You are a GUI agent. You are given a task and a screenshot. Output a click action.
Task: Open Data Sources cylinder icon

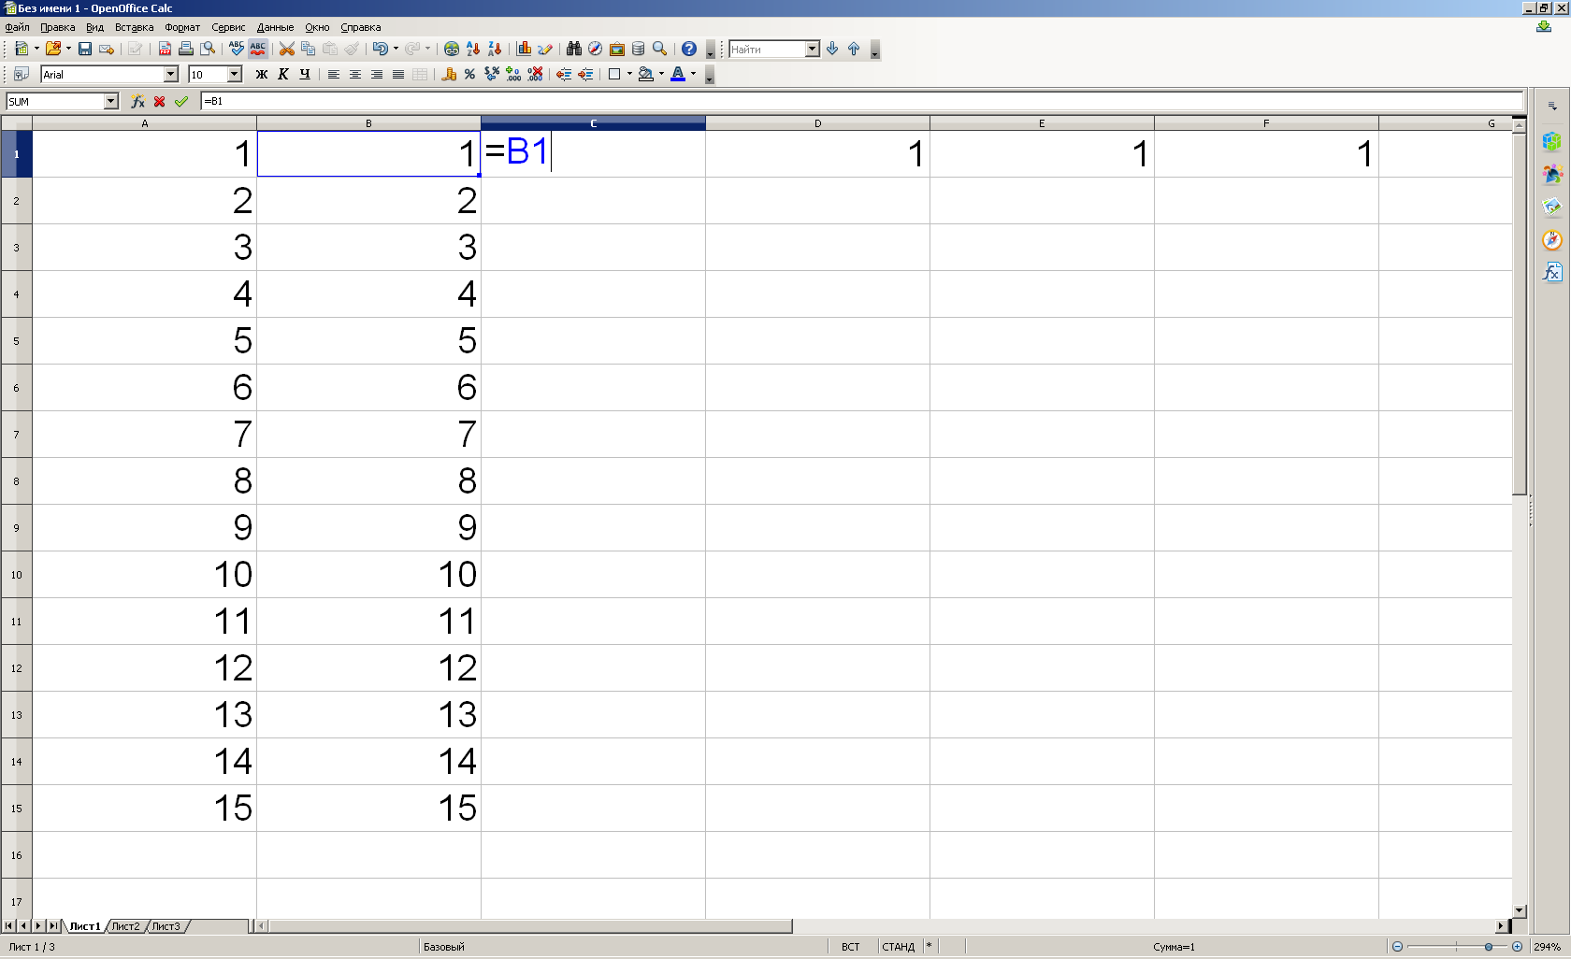click(x=639, y=49)
